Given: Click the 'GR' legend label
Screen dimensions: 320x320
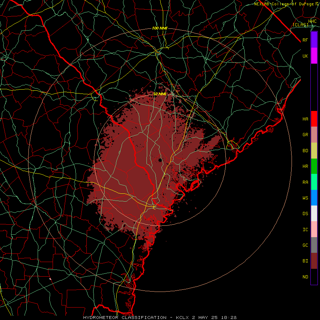Looking at the screenshot, I should (x=305, y=135).
